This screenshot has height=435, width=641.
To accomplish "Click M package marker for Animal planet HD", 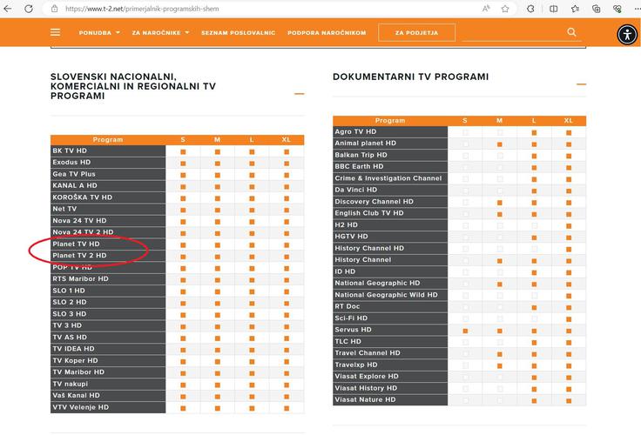I will pyautogui.click(x=500, y=144).
